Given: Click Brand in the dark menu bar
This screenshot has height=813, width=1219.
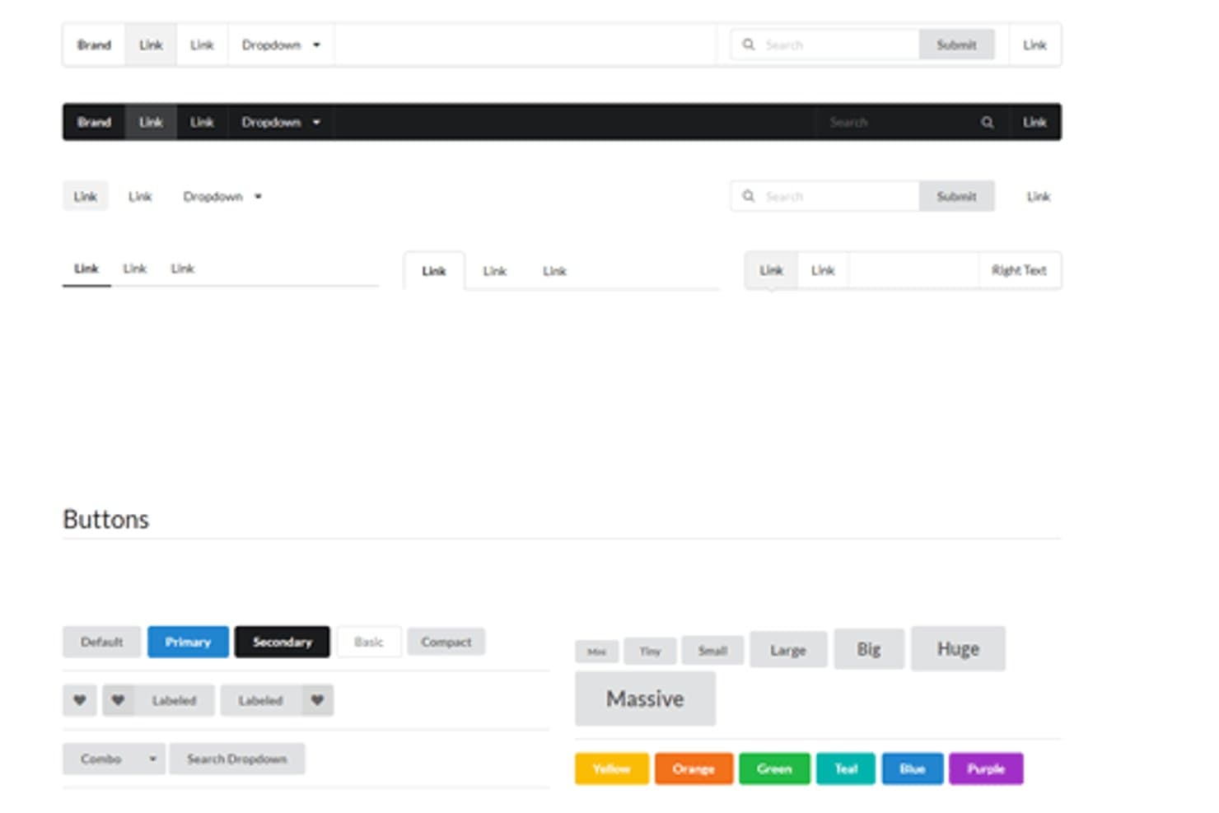Looking at the screenshot, I should click(94, 122).
